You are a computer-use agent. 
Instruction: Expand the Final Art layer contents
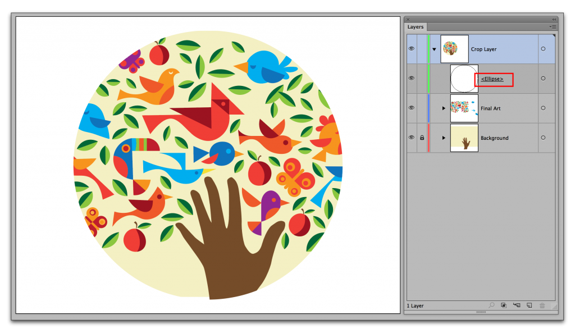click(x=444, y=108)
